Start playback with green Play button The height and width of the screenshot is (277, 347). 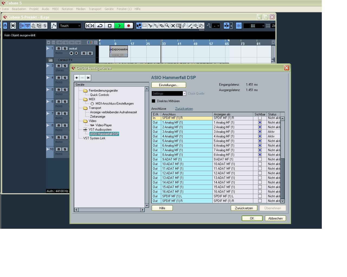tap(119, 26)
